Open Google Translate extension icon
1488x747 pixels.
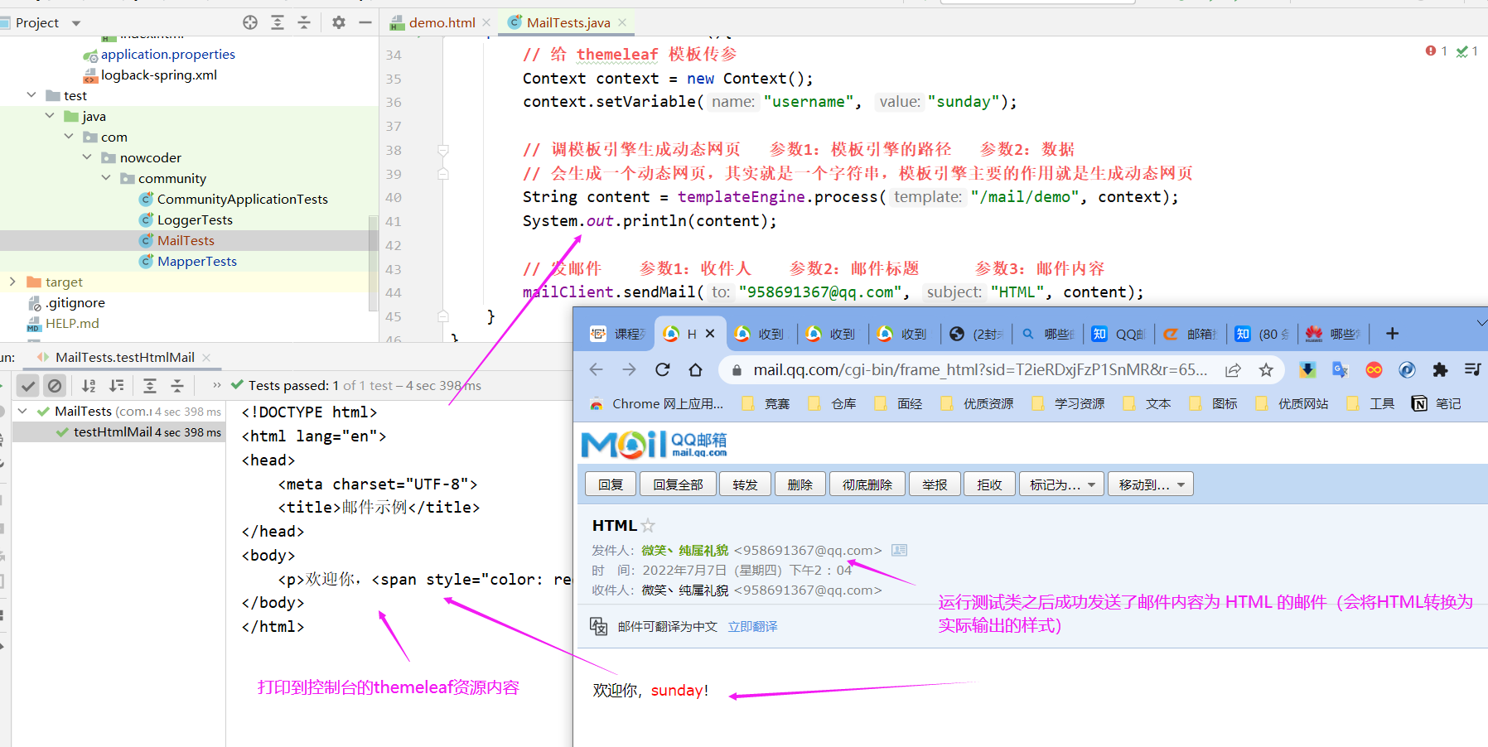(x=1341, y=370)
